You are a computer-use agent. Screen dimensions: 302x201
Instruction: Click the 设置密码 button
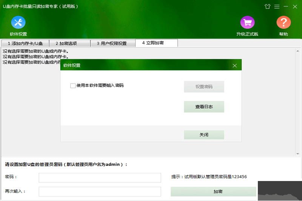[x=204, y=87]
